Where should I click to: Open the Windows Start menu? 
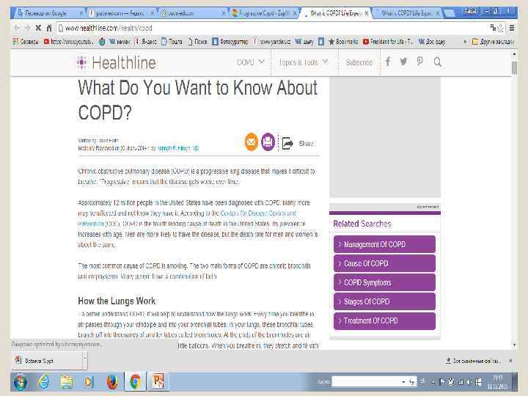click(21, 381)
